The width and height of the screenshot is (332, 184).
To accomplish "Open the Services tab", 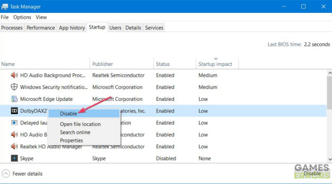I will point(154,28).
